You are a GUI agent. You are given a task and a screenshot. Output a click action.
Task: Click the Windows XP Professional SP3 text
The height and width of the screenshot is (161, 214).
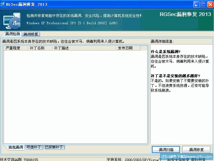(72, 23)
